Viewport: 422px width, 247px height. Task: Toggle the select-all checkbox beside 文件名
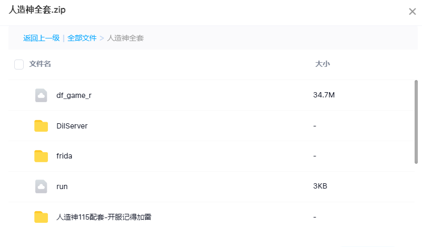19,64
